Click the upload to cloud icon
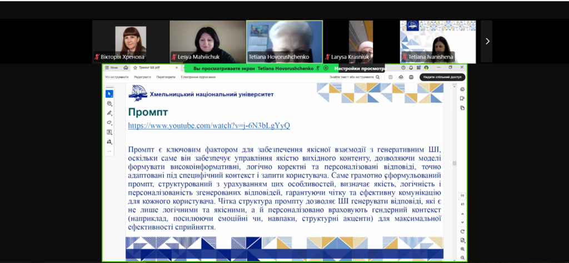The image size is (569, 263). 400,77
